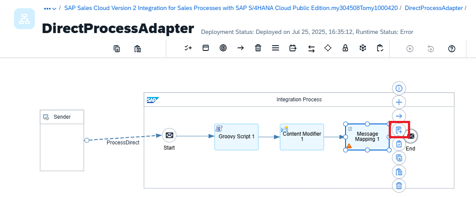476x197 pixels.
Task: Click the SAP logo in Integration Process header
Action: click(153, 100)
